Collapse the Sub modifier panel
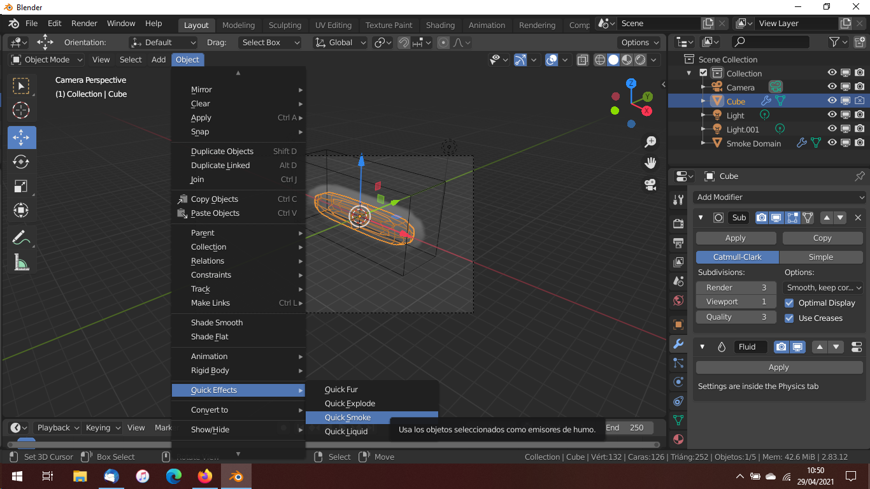Screen dimensions: 870x489 [x=701, y=218]
